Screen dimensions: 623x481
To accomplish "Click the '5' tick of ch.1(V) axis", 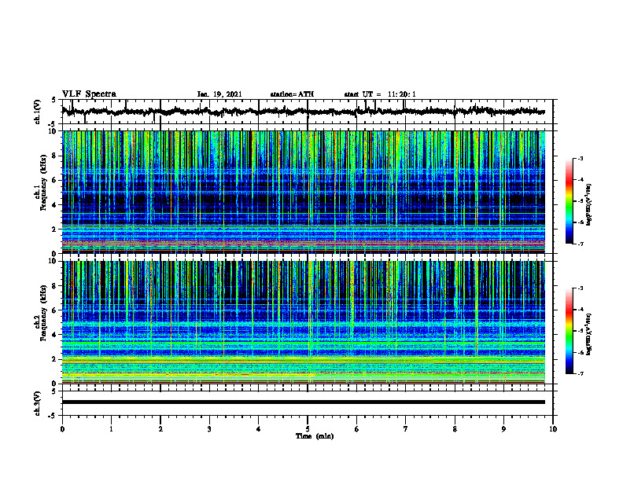I will pos(55,100).
